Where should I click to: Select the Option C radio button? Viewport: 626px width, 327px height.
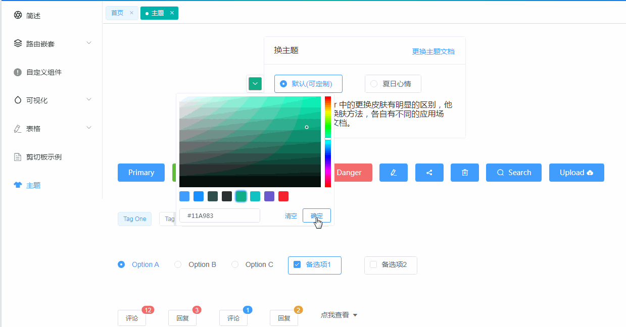point(235,264)
